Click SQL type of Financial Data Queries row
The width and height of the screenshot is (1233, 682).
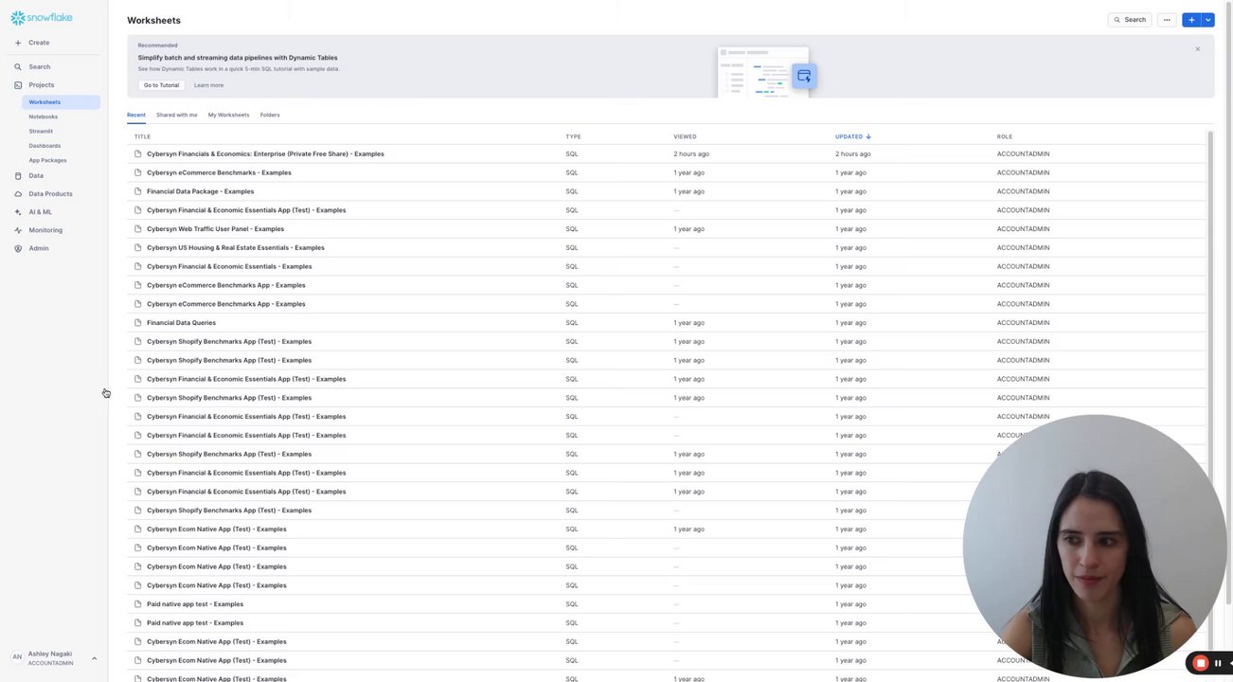[572, 323]
